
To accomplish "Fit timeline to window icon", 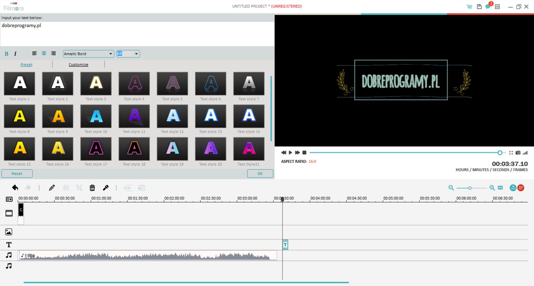I will click(x=500, y=188).
